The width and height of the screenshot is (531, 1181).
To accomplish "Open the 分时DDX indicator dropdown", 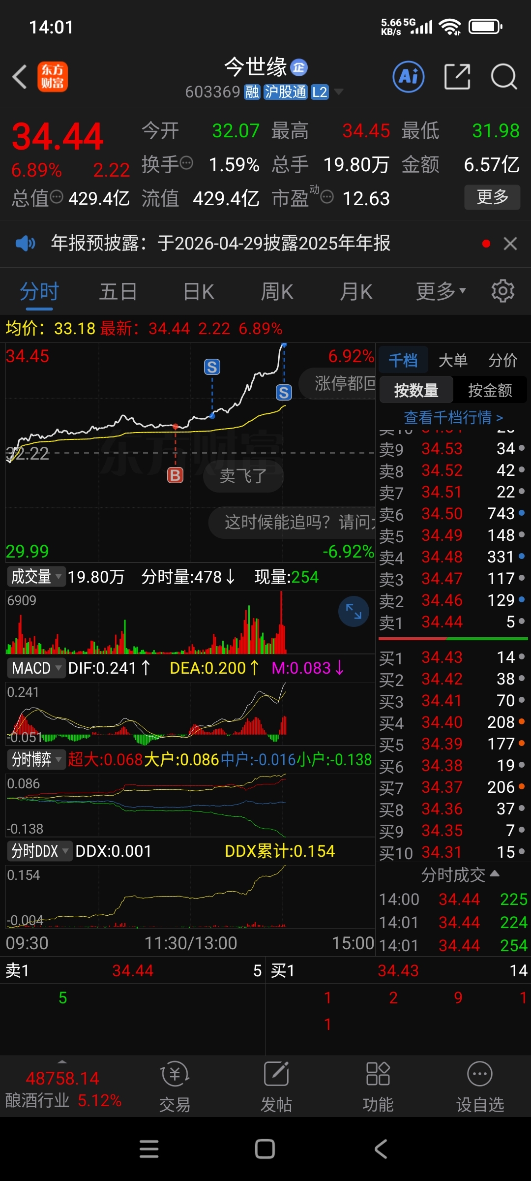I will pos(40,851).
